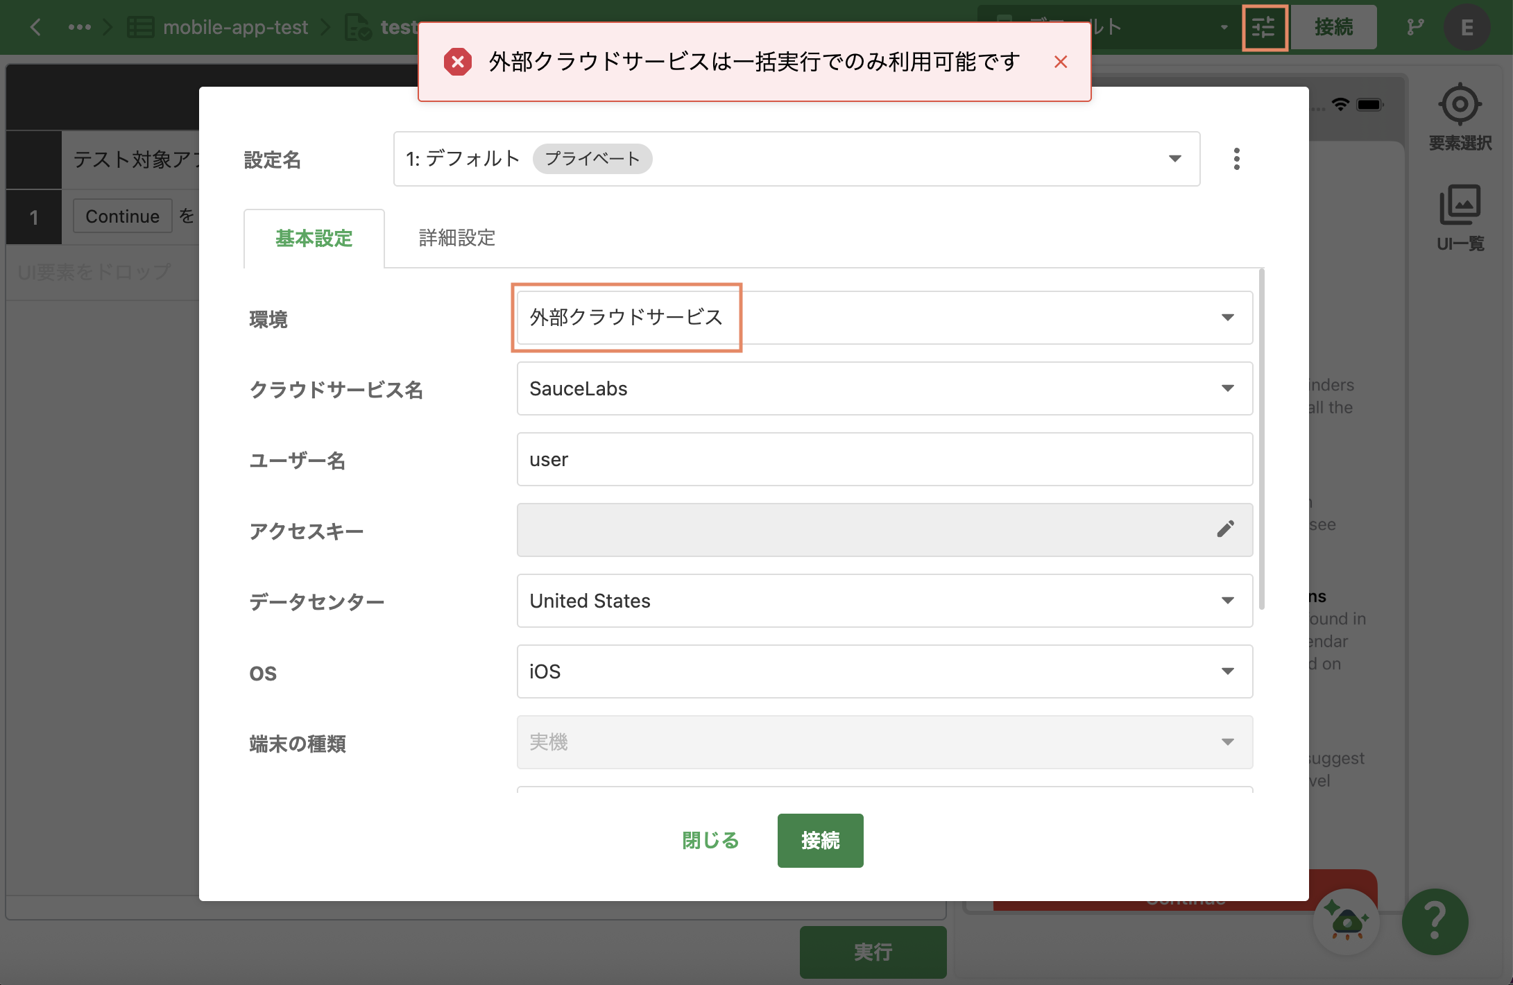1513x985 pixels.
Task: Focus the ユーザー名 input field
Action: tap(884, 459)
